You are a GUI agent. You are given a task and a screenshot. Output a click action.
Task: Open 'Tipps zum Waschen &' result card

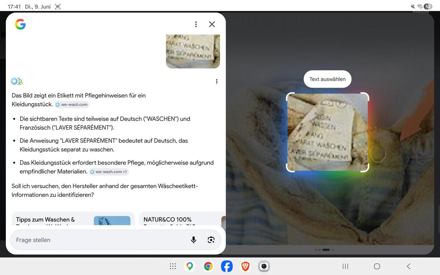[x=73, y=219]
